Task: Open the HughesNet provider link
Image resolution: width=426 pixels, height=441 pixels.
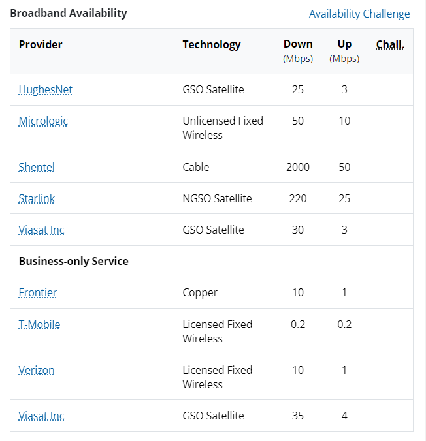Action: point(45,90)
